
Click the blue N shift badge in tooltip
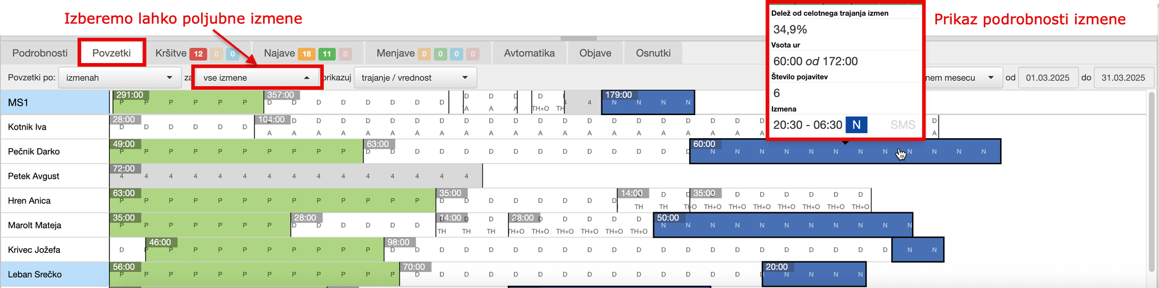[x=856, y=125]
